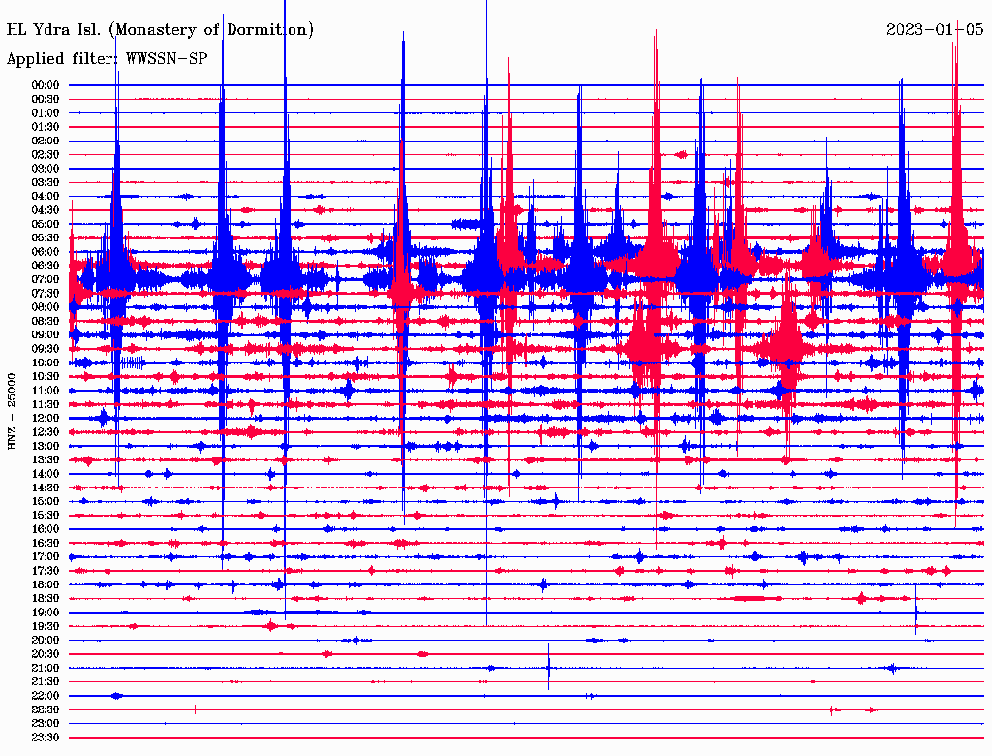The width and height of the screenshot is (992, 756).
Task: Select the 03:30 time label
Action: coord(46,183)
